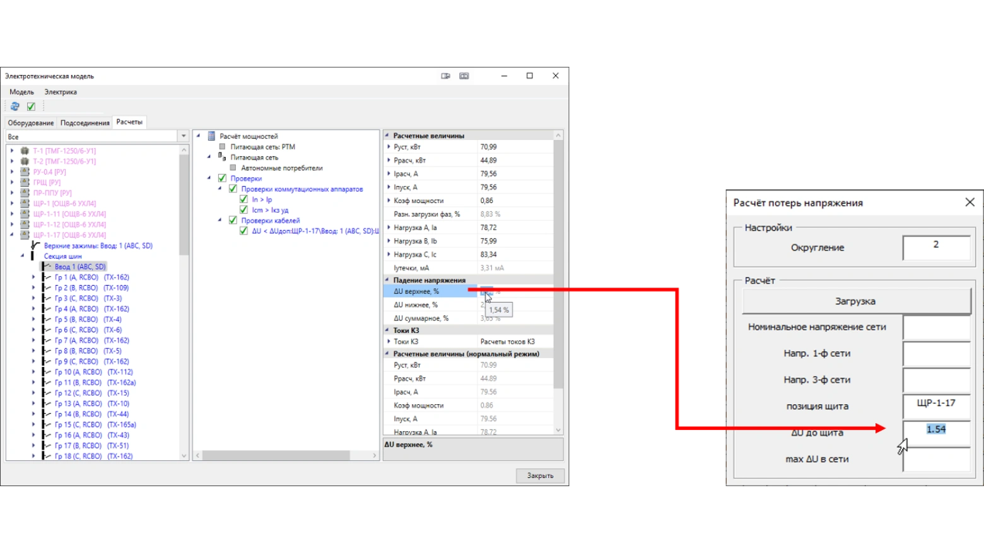Click the ЩР-1-12 panel icon
This screenshot has width=984, height=553.
coord(25,224)
